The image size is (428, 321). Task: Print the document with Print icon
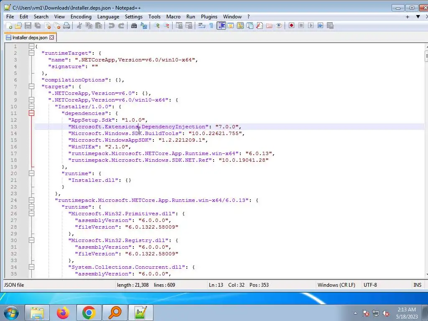66,25
